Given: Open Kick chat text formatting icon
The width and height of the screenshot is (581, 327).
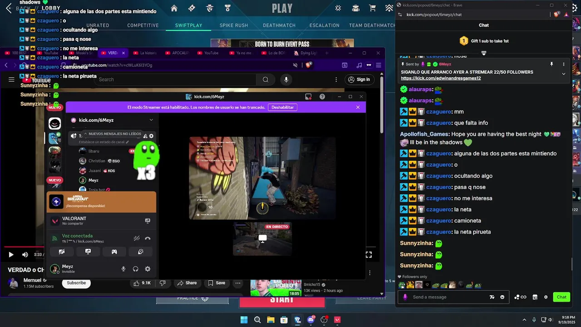Looking at the screenshot, I should pyautogui.click(x=492, y=297).
